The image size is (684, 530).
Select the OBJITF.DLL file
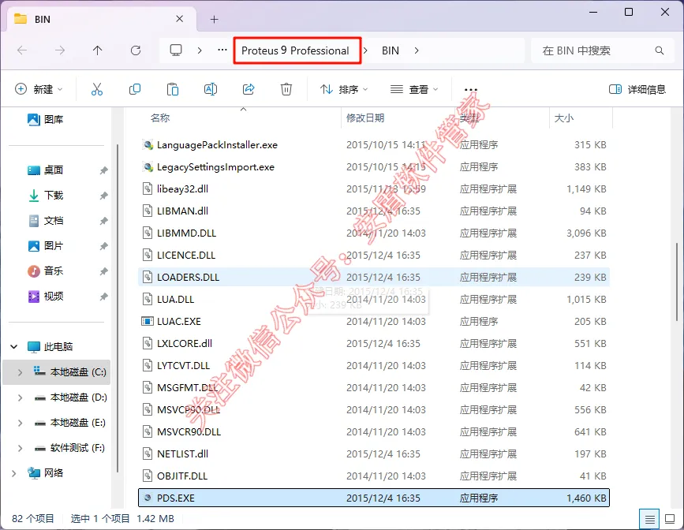tap(374, 476)
